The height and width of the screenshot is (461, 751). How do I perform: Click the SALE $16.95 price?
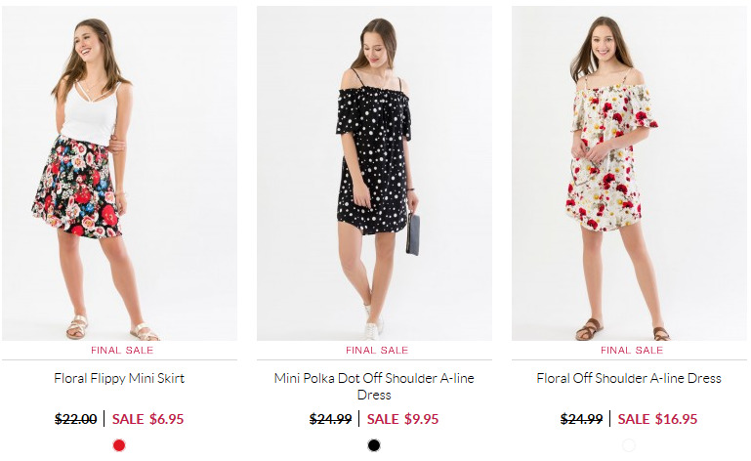point(657,419)
